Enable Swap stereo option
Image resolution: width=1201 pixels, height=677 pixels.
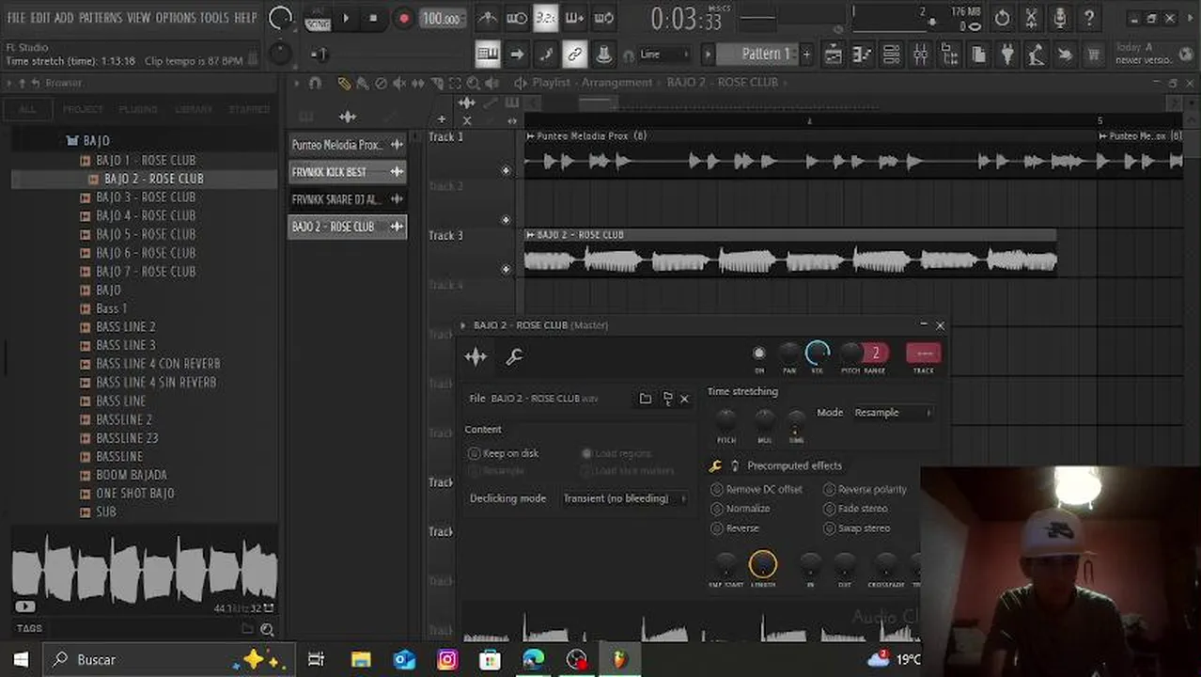tap(856, 528)
